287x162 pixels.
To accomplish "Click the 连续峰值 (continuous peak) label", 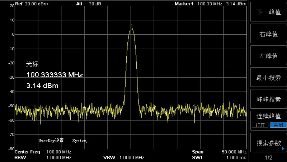I will click(x=268, y=116).
